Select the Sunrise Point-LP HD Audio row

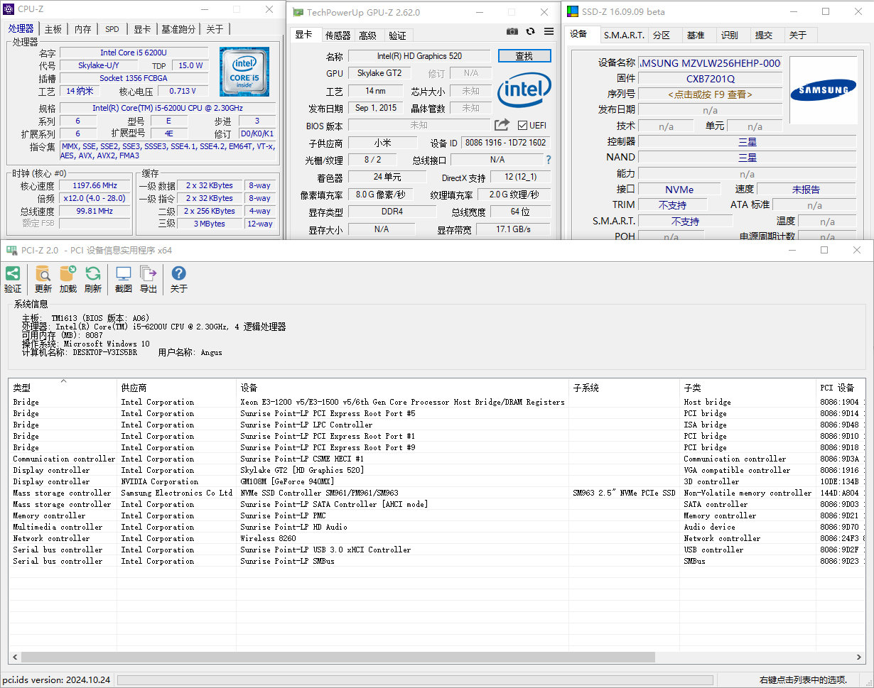(x=436, y=527)
